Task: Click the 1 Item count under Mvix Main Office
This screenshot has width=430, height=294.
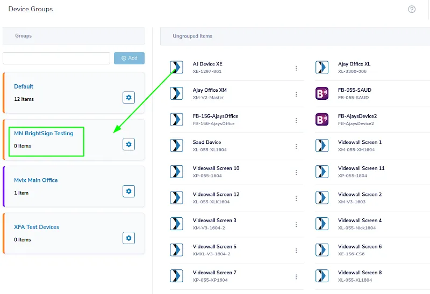Action: tap(21, 193)
